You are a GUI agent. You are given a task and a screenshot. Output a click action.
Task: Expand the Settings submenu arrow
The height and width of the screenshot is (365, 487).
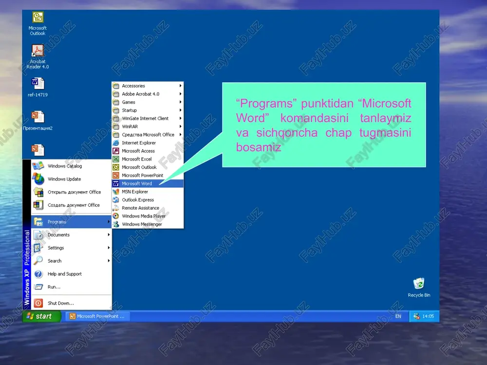tap(109, 248)
